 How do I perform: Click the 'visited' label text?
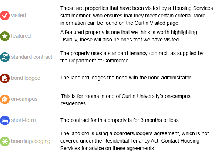point(19,15)
